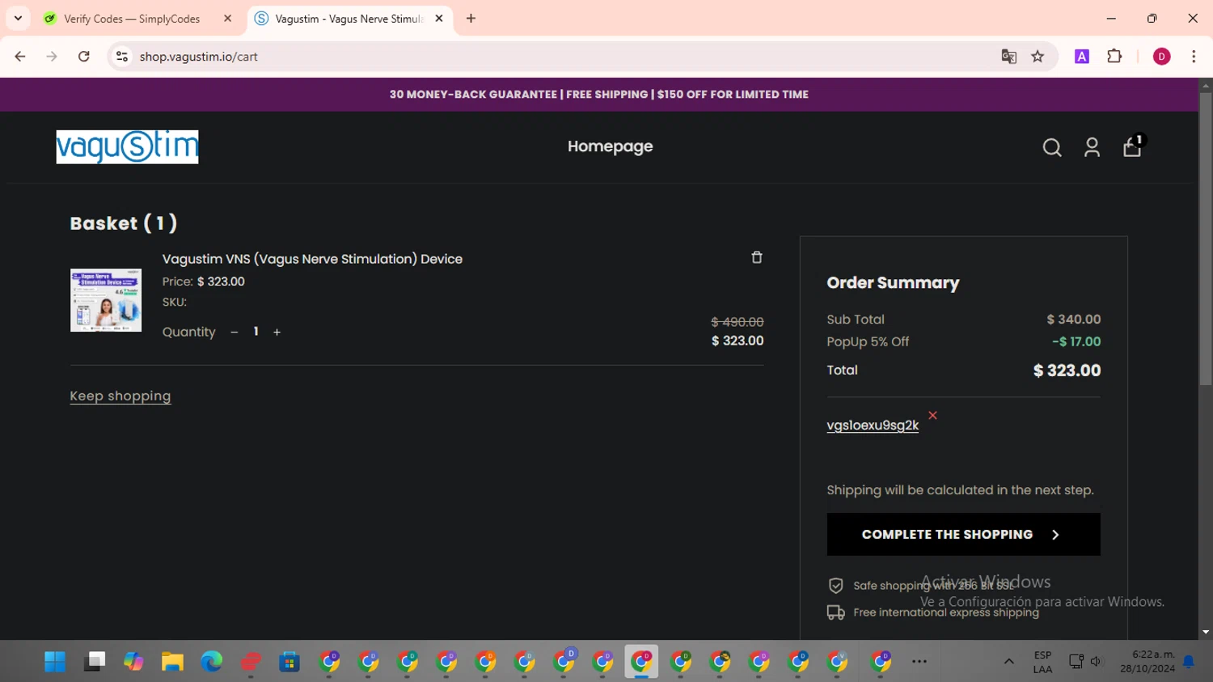Delete Vagustim device with trash icon
Image resolution: width=1213 pixels, height=682 pixels.
tap(757, 257)
